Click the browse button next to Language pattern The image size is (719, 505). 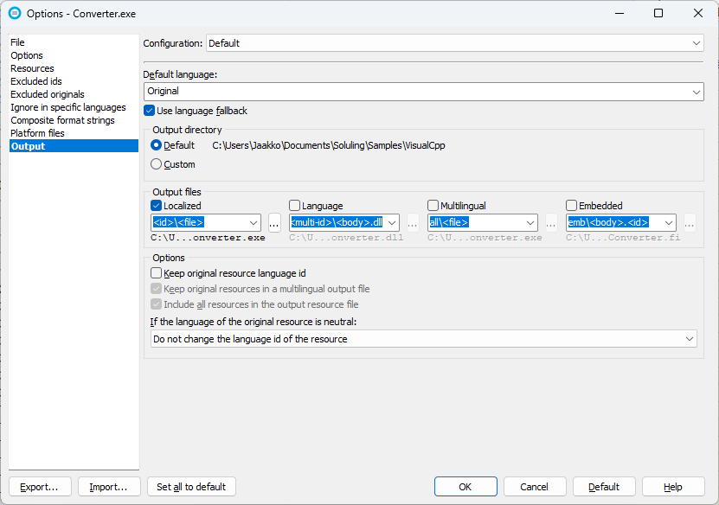[413, 223]
